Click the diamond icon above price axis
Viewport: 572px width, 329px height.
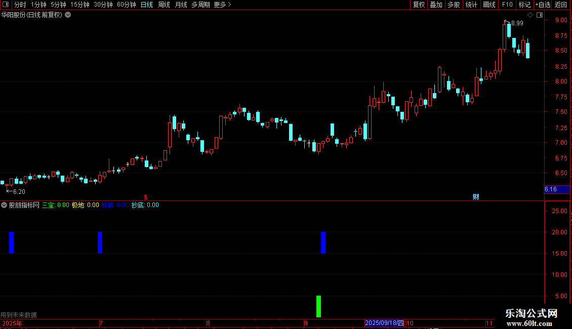click(x=530, y=15)
